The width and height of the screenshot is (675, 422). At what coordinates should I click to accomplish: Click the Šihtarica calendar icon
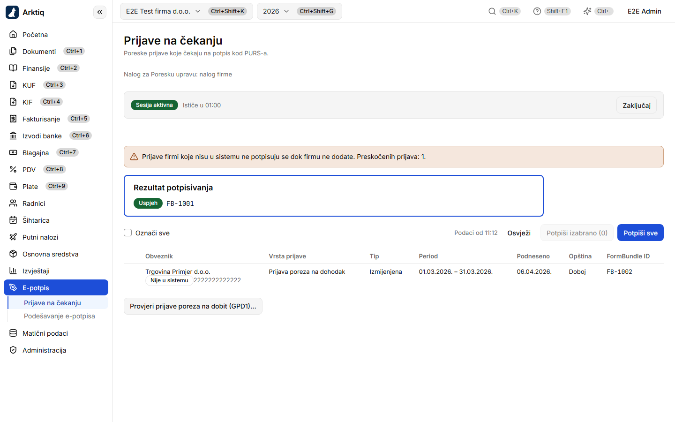(x=13, y=220)
